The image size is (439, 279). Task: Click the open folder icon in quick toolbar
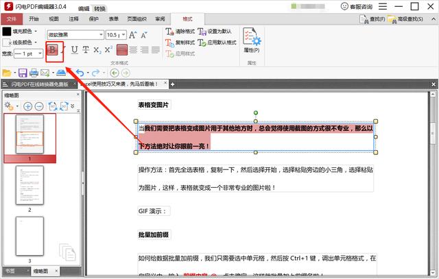tap(6, 73)
